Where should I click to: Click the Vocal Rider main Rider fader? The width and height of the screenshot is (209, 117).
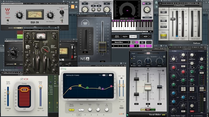148,86
